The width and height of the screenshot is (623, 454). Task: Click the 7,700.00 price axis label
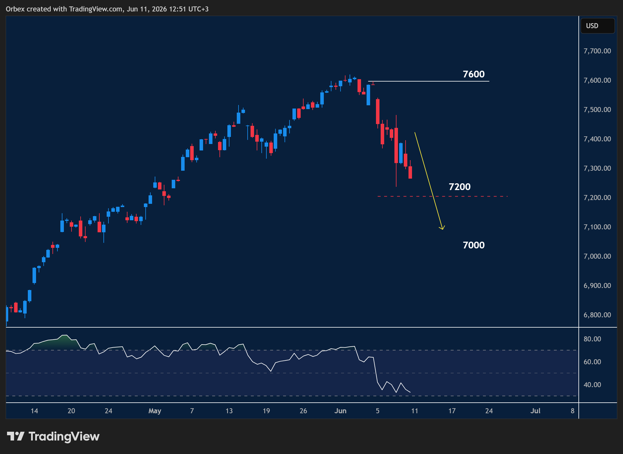click(x=597, y=51)
